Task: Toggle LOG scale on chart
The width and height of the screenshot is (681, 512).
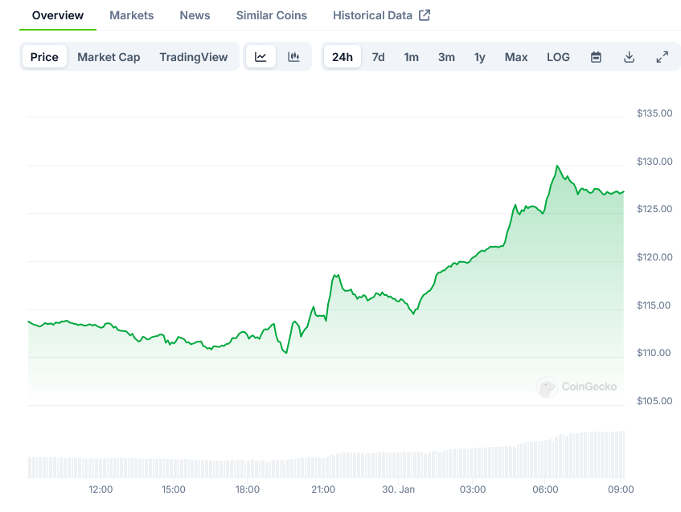Action: click(x=558, y=57)
